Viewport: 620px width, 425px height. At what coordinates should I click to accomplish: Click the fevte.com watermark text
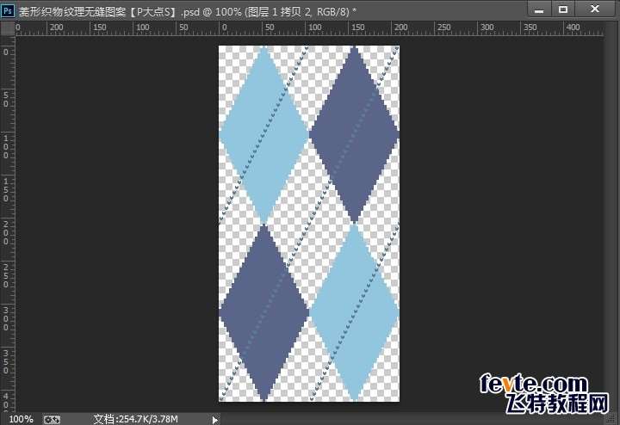click(x=534, y=383)
